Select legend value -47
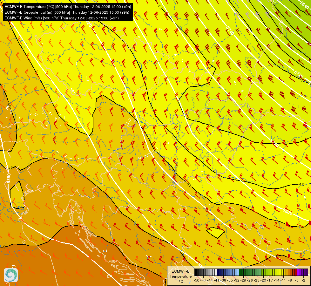This screenshot has width=311, height=286. tap(203, 280)
